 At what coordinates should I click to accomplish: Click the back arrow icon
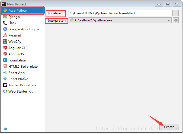(5, 129)
